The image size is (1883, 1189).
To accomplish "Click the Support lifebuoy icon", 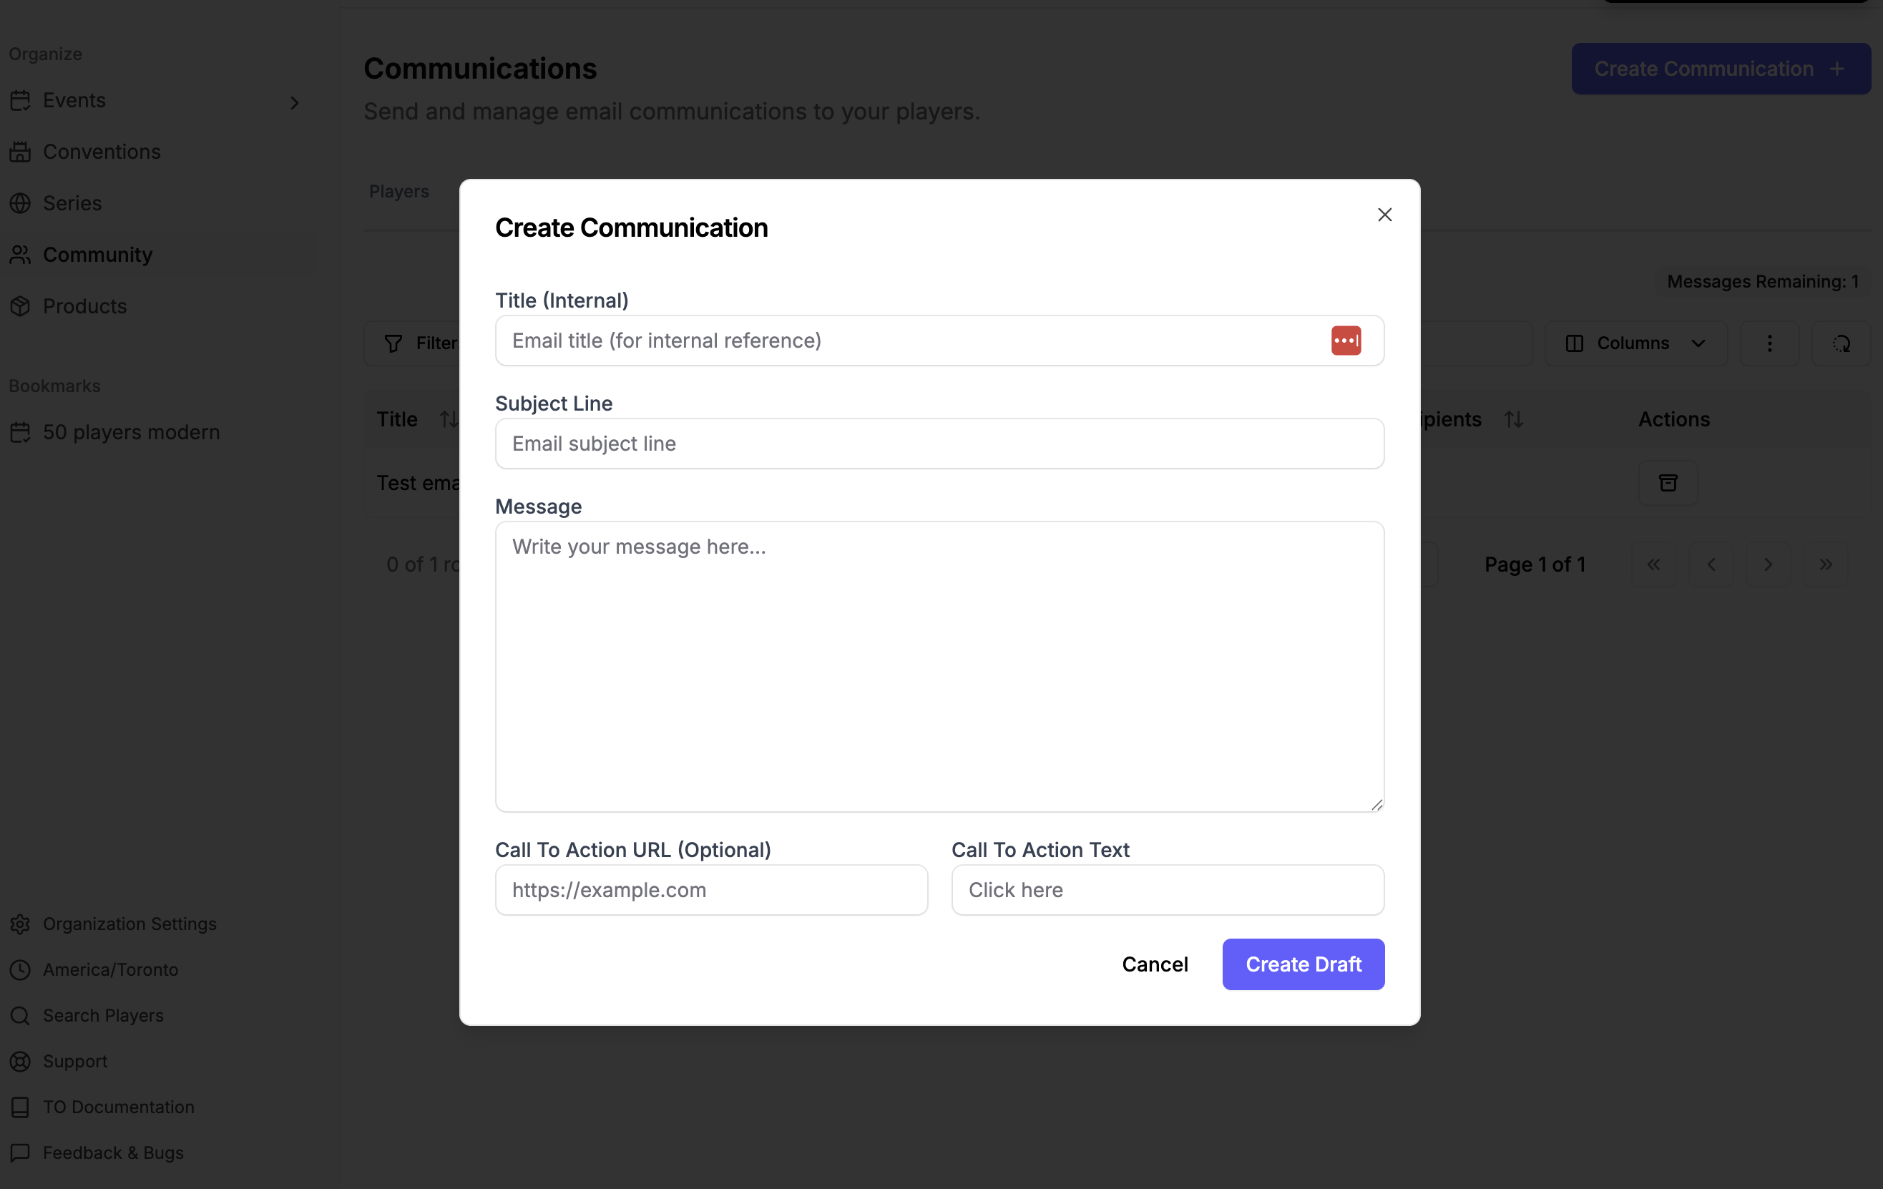I will coord(20,1062).
